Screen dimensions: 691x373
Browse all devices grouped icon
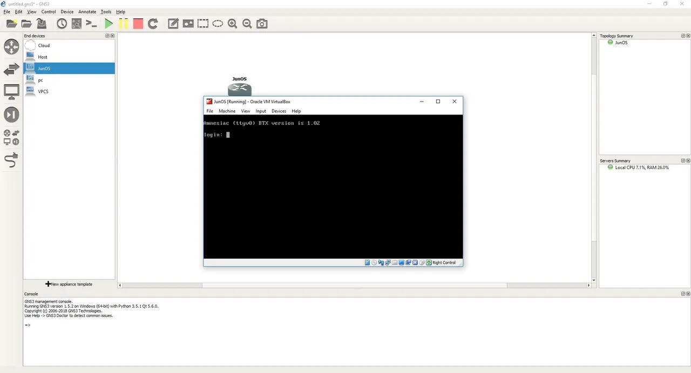(11, 137)
